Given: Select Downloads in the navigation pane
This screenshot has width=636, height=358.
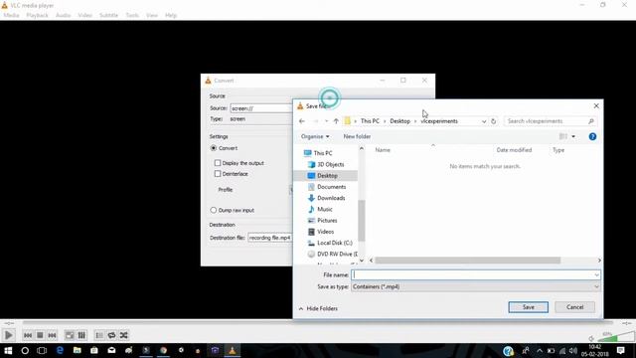Looking at the screenshot, I should 331,198.
